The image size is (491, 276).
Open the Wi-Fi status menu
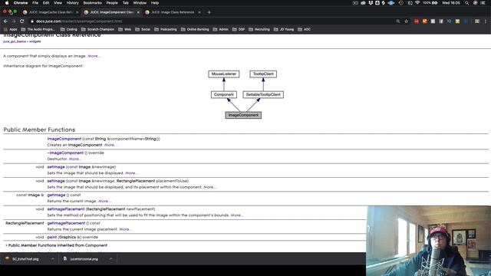[x=417, y=3]
